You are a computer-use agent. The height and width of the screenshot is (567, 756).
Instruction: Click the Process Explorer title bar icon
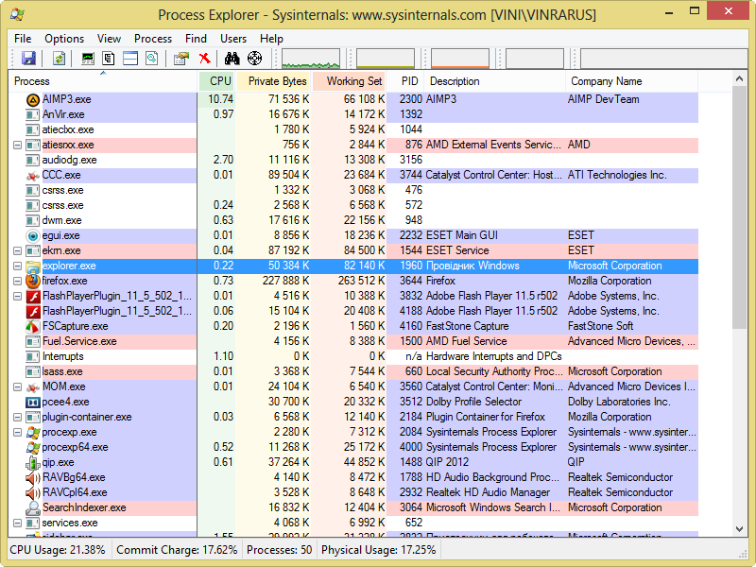[x=18, y=14]
